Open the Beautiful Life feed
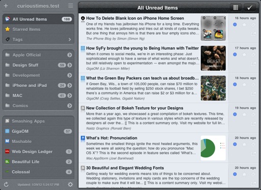This screenshot has width=261, height=190. point(38,162)
